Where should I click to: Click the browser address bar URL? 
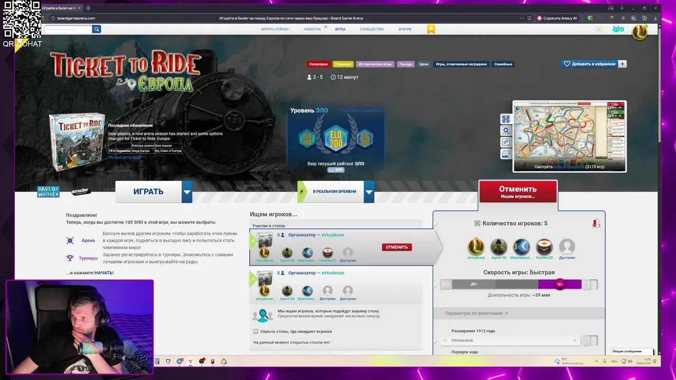[76, 18]
